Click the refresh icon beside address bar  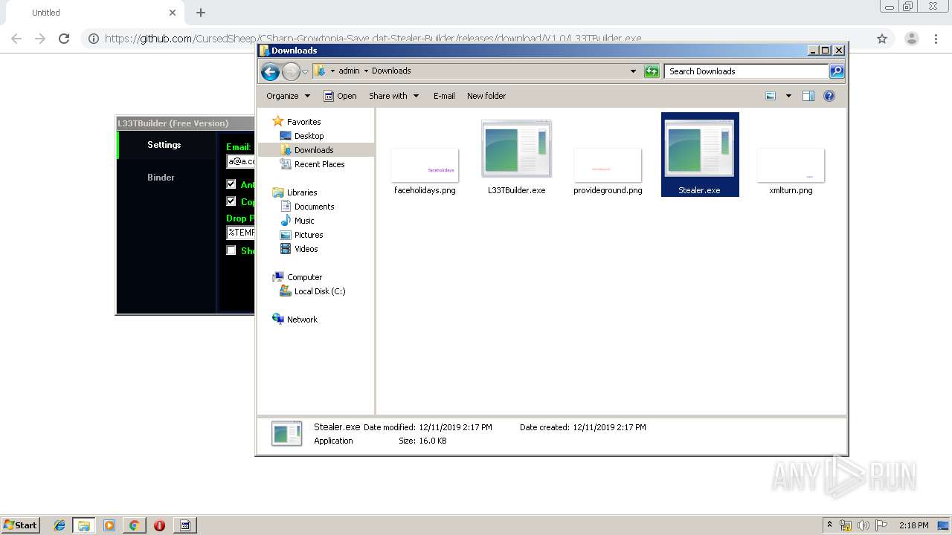tap(652, 71)
